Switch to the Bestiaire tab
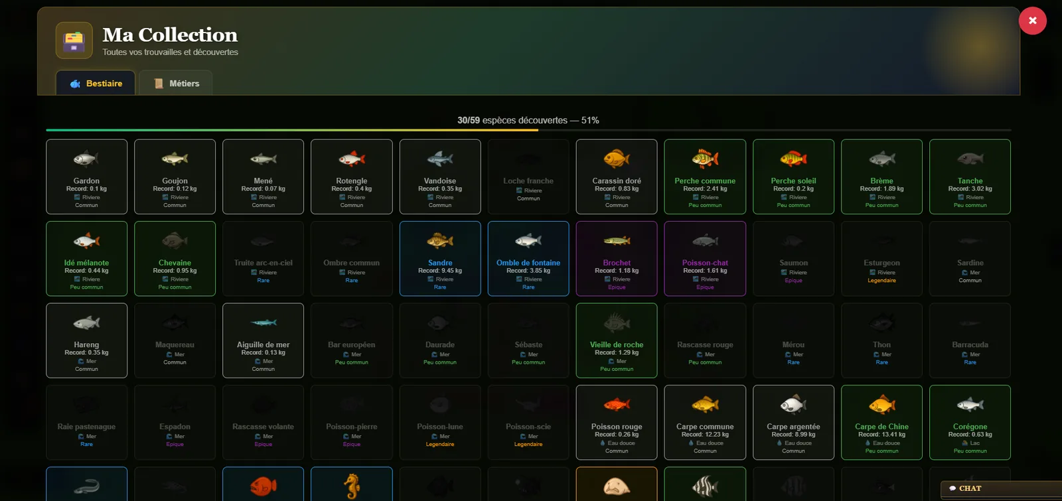 click(96, 83)
